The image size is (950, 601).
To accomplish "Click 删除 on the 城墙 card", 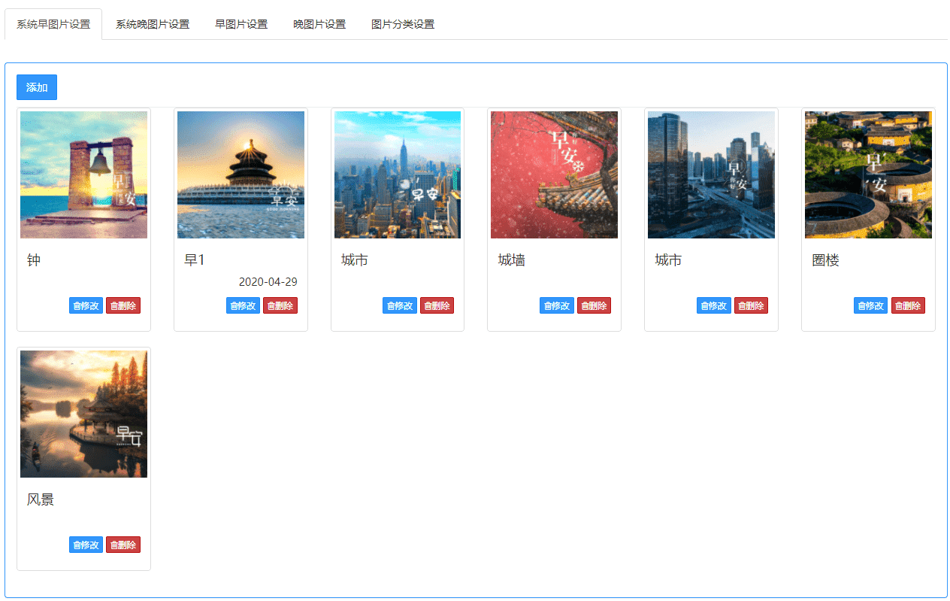I will [594, 305].
